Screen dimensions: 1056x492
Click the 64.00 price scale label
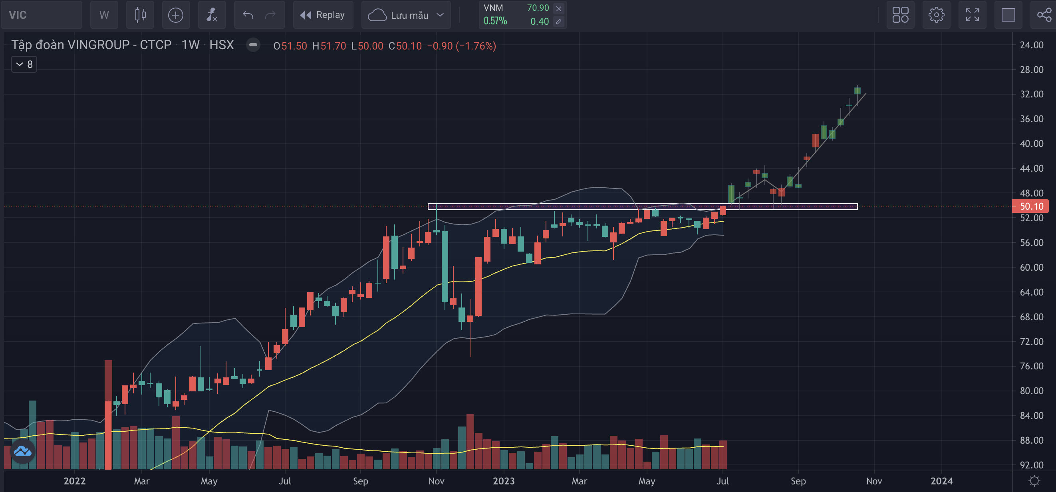click(x=1031, y=292)
